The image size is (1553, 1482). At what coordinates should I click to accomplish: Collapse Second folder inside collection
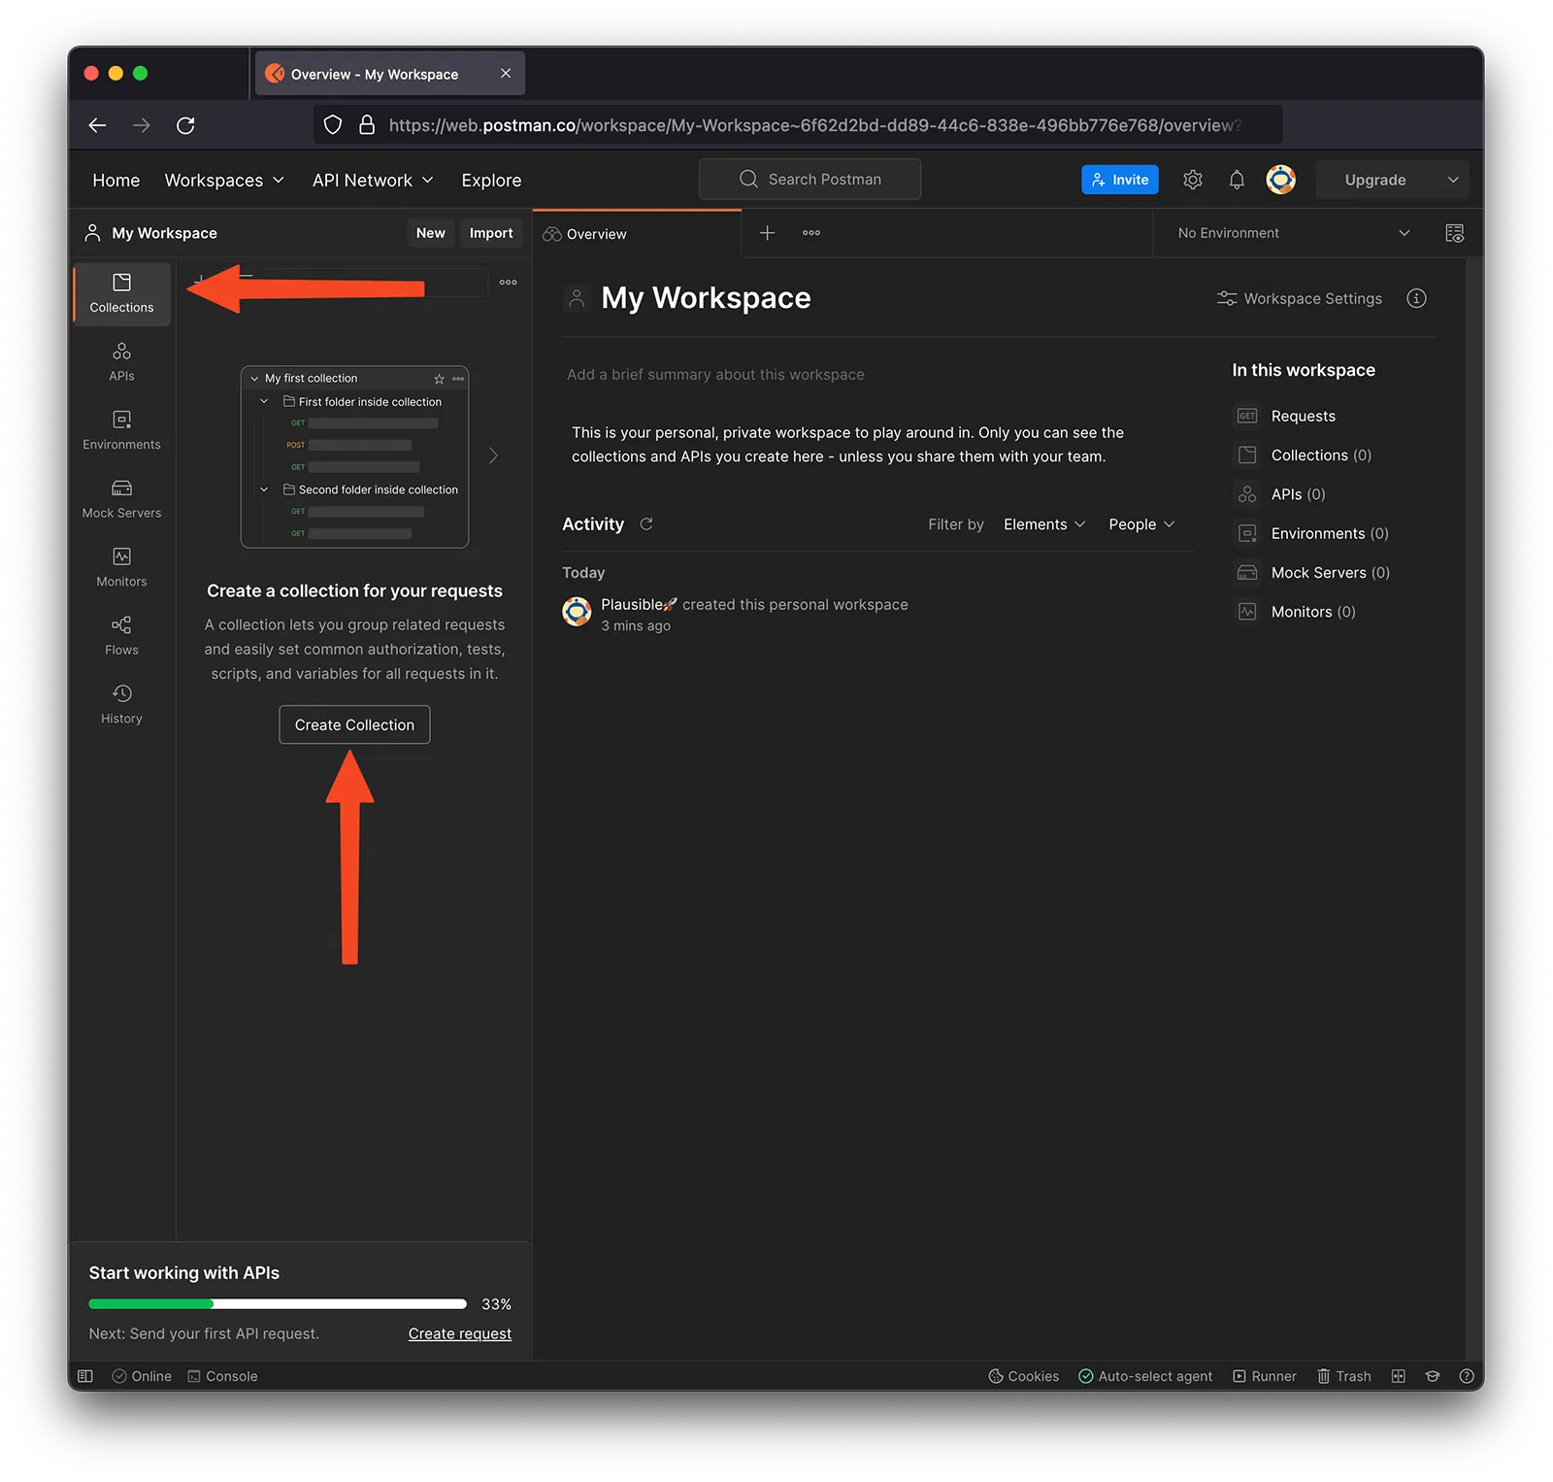click(x=264, y=489)
